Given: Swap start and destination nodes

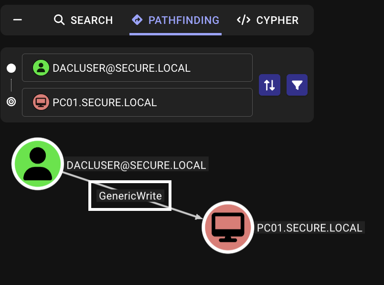Looking at the screenshot, I should click(x=269, y=85).
